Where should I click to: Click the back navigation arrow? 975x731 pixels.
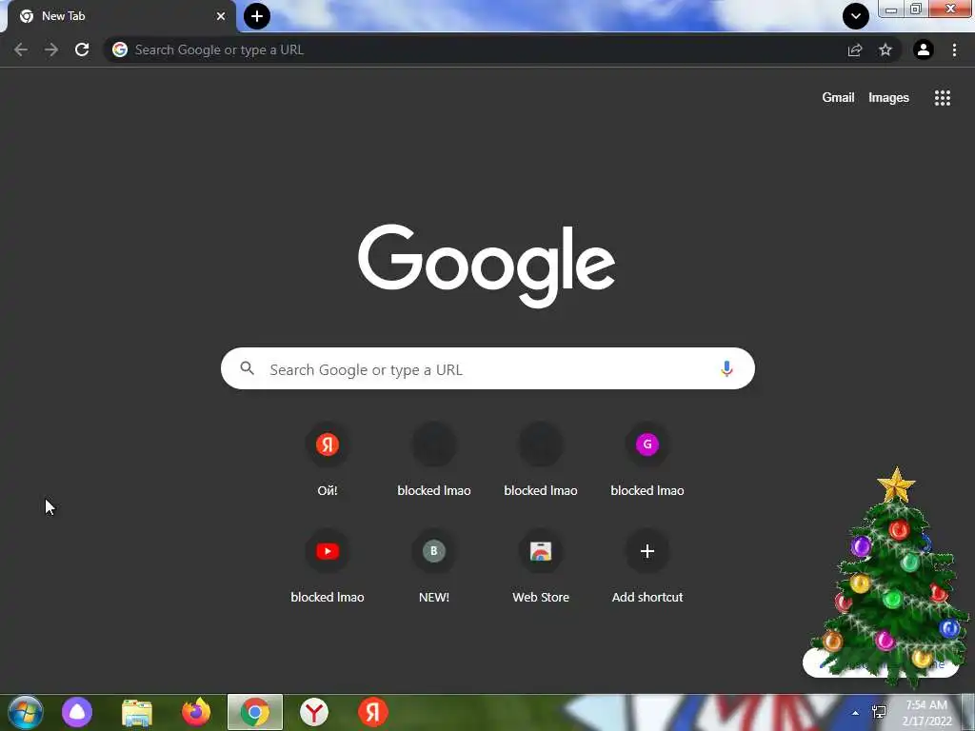click(x=21, y=49)
